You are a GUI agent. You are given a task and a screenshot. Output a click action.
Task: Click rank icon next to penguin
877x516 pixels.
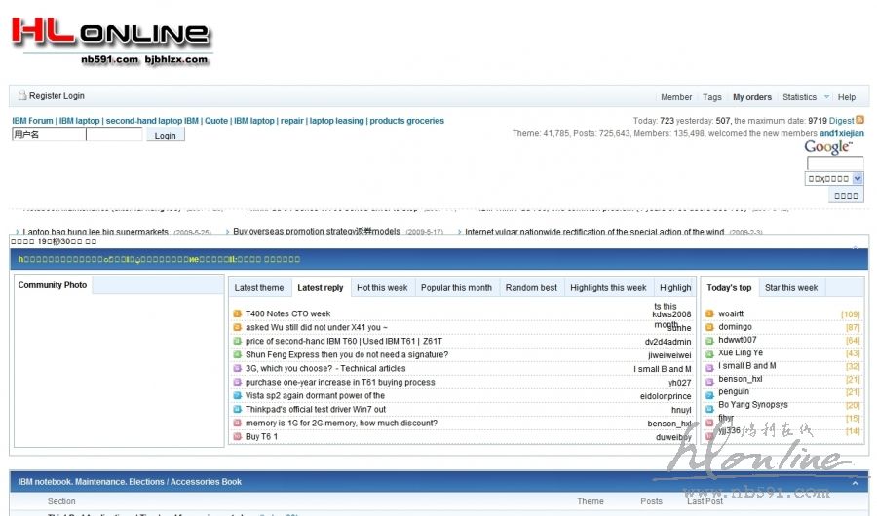pyautogui.click(x=709, y=392)
